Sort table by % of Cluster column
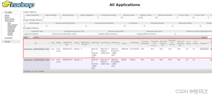This screenshot has height=96, width=212. tap(195, 43)
